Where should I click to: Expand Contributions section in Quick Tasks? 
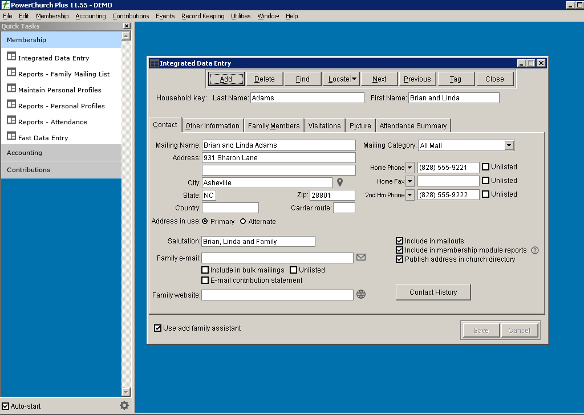click(x=61, y=170)
